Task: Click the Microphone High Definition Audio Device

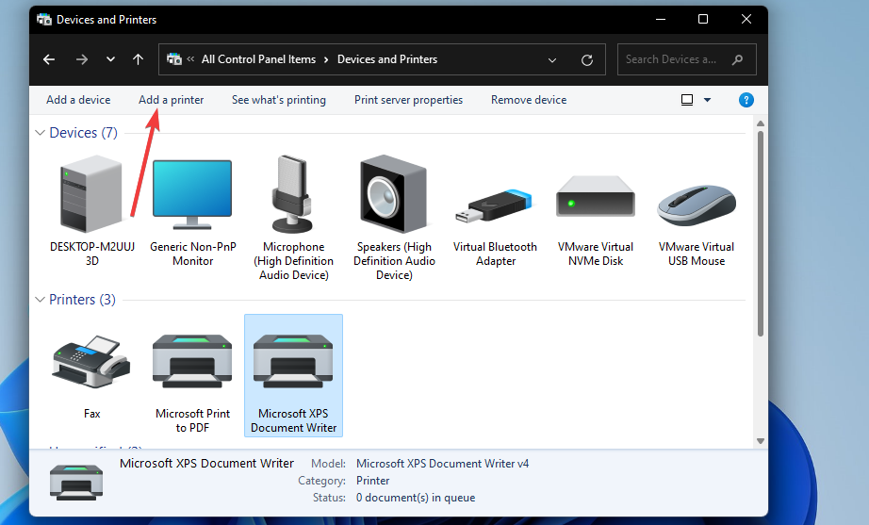Action: [x=293, y=196]
